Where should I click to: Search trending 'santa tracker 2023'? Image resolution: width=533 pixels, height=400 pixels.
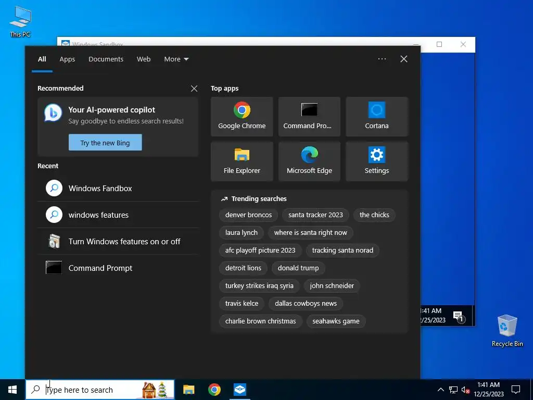[315, 215]
